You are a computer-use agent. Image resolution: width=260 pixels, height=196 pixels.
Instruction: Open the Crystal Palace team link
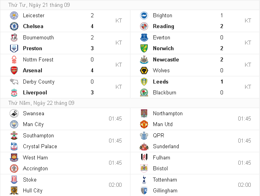(40, 147)
